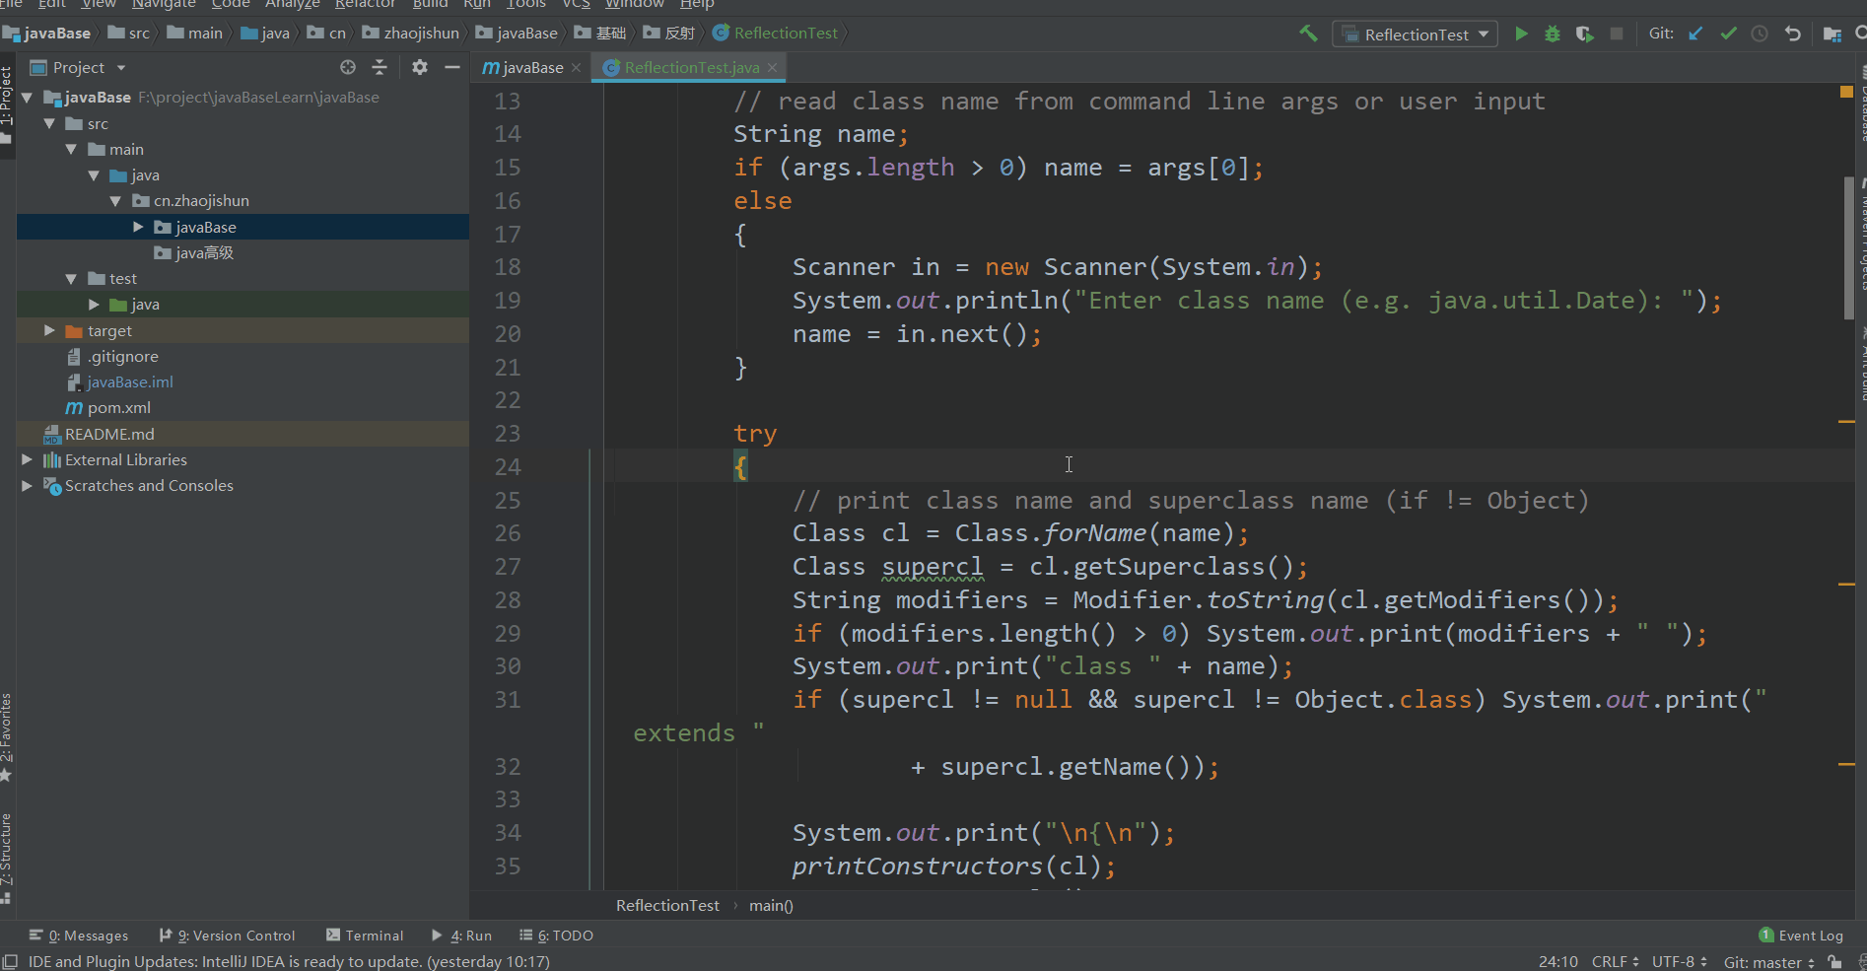Open the Terminal tab at the bottom
Viewport: 1867px width, 971px height.
pyautogui.click(x=365, y=936)
